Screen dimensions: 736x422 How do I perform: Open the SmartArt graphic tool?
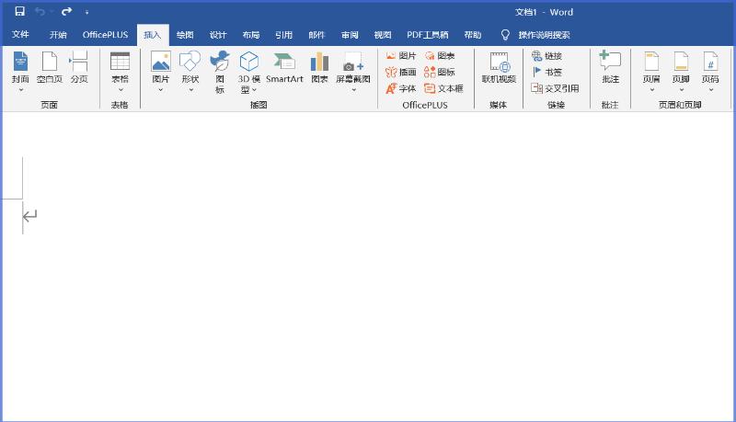[x=284, y=67]
